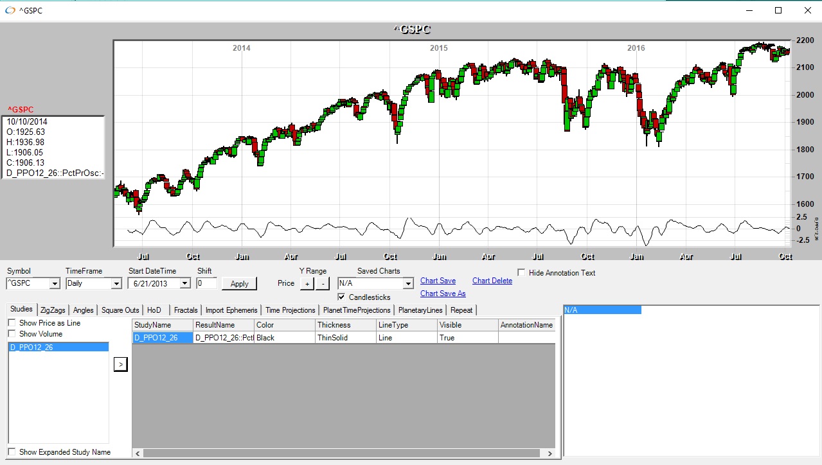Switch to the ZigZags tab
The height and width of the screenshot is (465, 822).
53,310
